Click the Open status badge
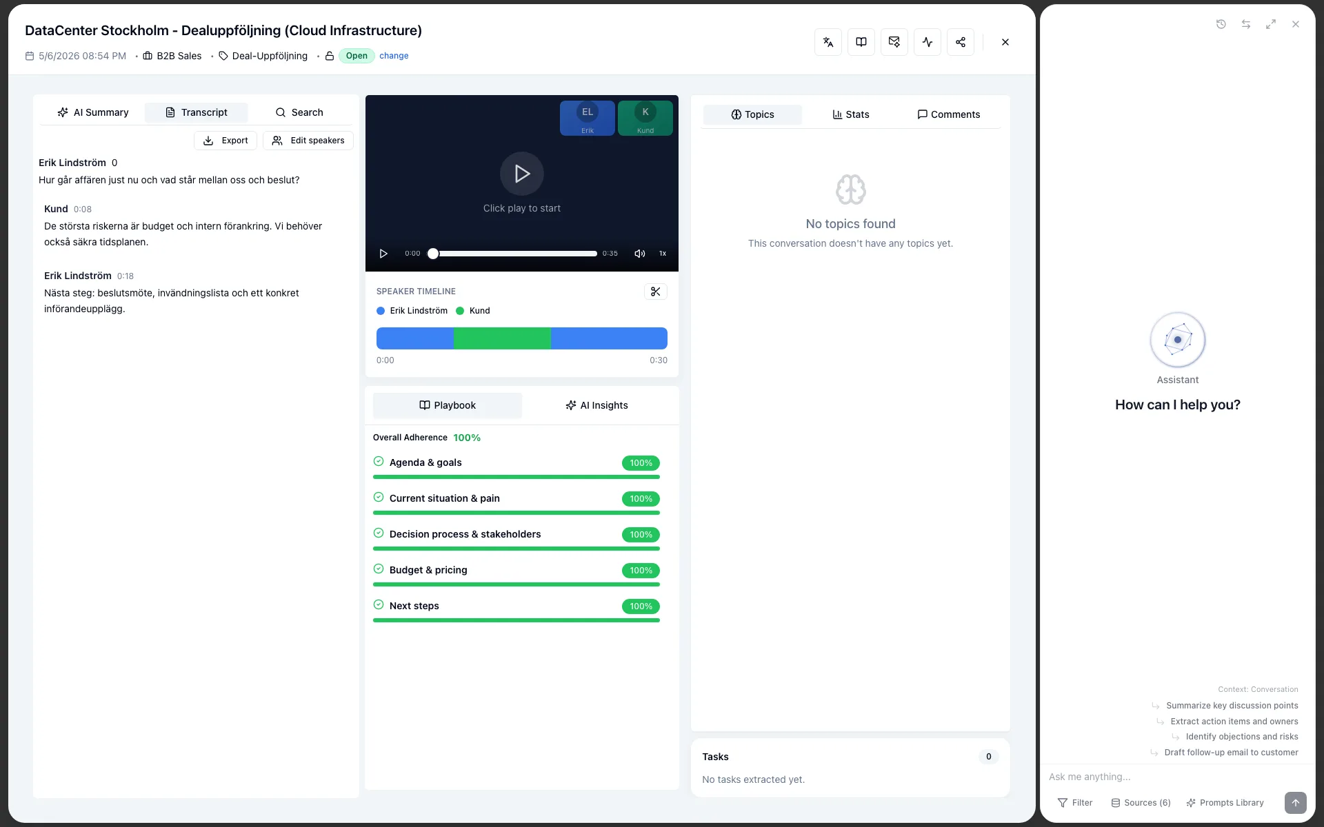Image resolution: width=1324 pixels, height=827 pixels. [x=357, y=56]
